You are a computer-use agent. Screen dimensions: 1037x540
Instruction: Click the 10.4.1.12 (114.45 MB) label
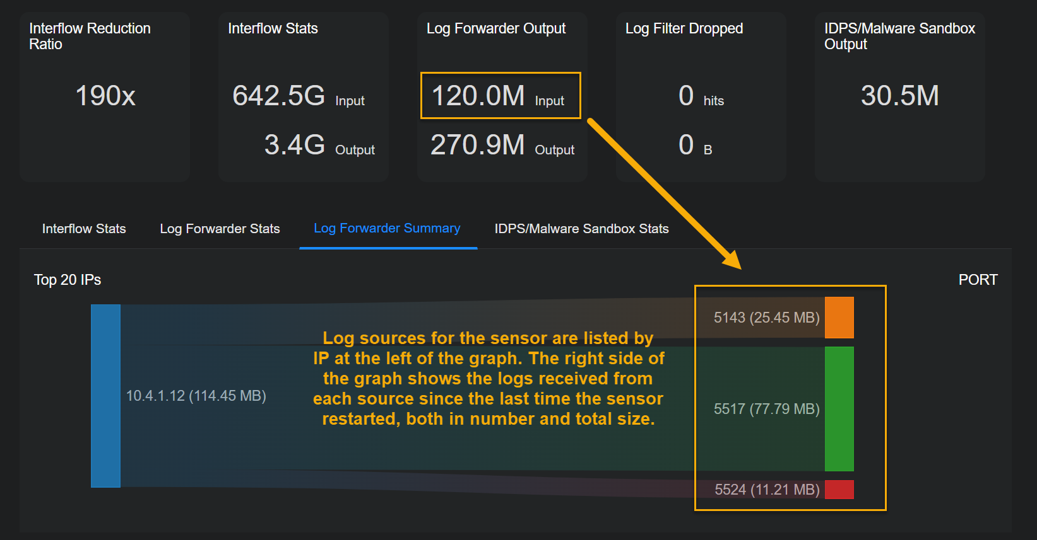pos(196,396)
